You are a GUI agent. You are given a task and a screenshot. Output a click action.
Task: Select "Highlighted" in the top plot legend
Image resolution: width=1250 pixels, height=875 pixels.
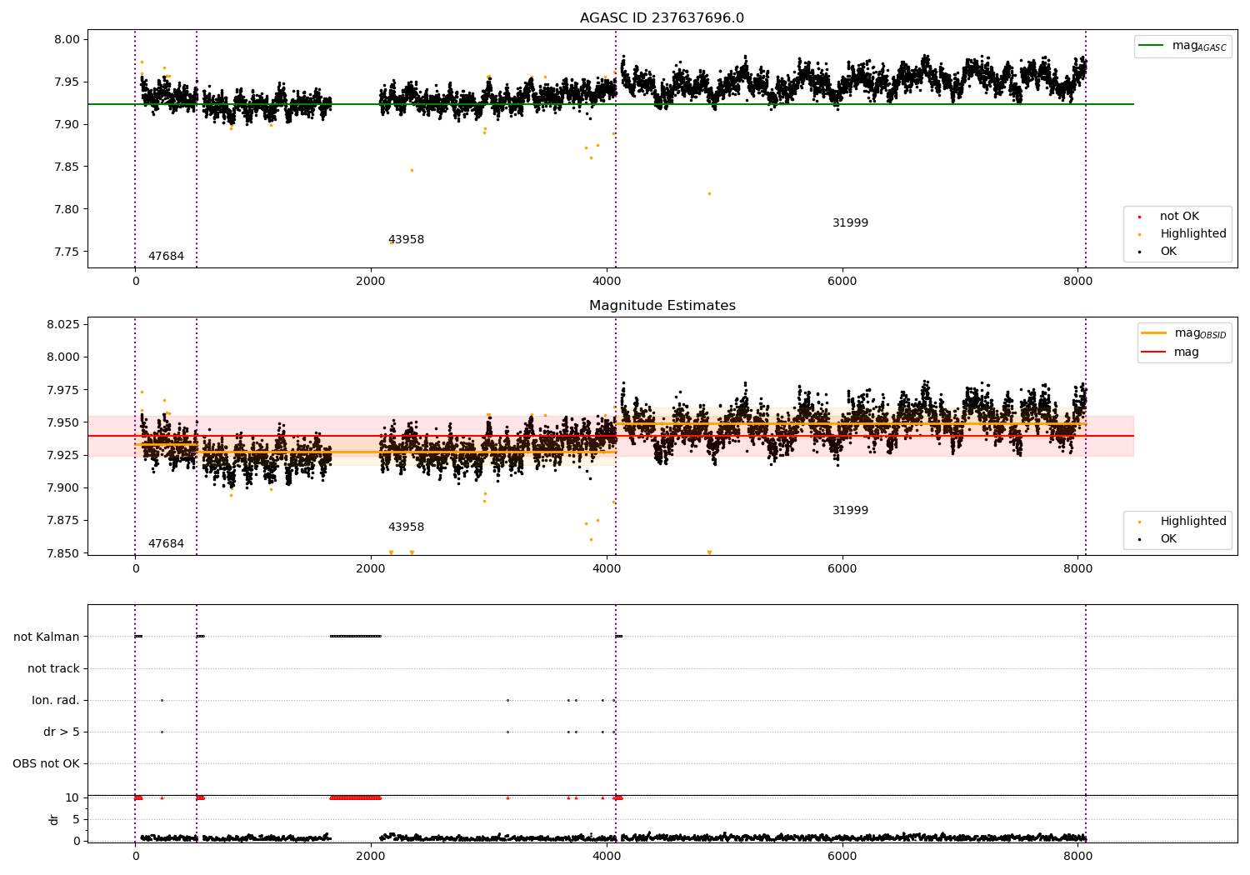coord(1193,234)
